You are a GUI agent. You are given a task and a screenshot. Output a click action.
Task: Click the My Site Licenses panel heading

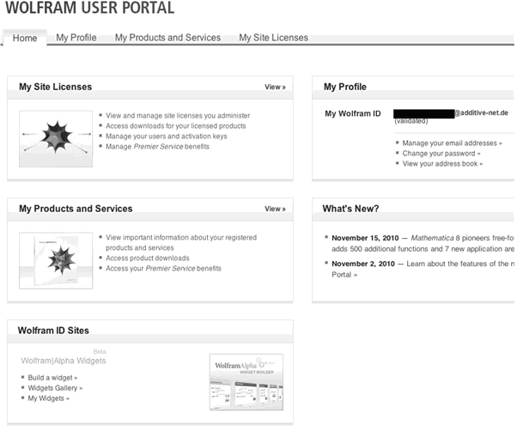tap(55, 87)
